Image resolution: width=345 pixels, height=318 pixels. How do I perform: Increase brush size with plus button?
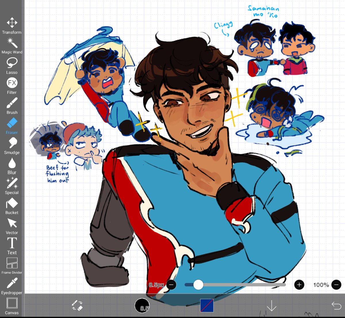pos(299,285)
